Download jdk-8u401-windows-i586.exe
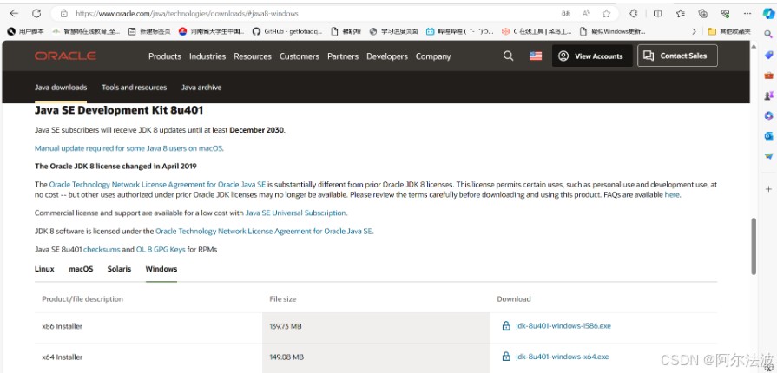The height and width of the screenshot is (373, 777). pos(563,326)
